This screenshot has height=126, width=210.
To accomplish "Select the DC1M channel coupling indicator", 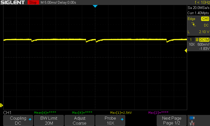I will pos(204,39).
